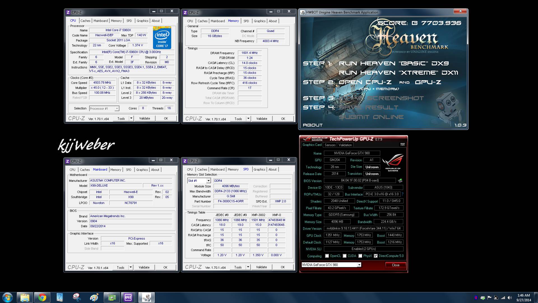Switch to the Sensors tab in GPU-Z
The width and height of the screenshot is (538, 303).
[x=330, y=145]
